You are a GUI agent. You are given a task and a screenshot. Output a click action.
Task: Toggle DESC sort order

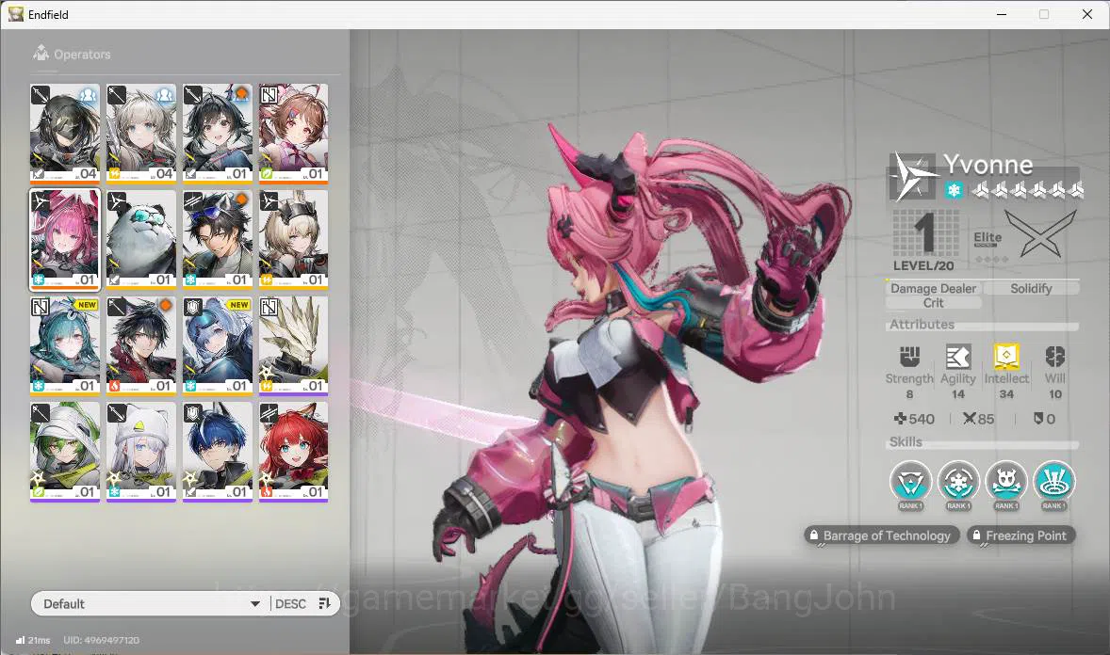[290, 604]
